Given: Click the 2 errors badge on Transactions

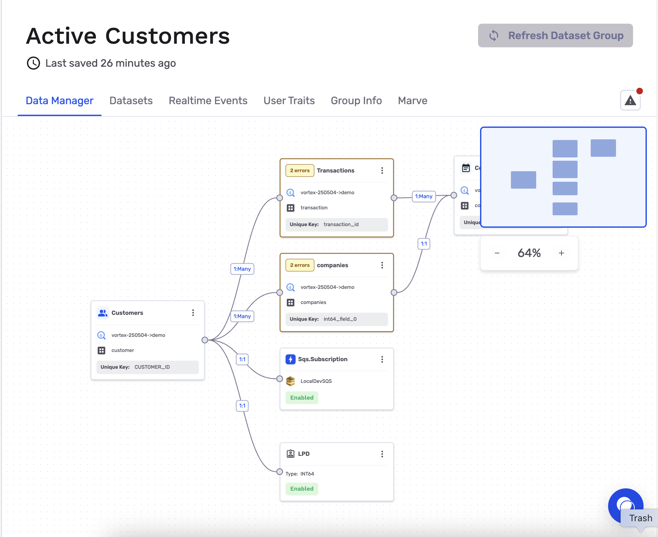Looking at the screenshot, I should click(x=299, y=170).
